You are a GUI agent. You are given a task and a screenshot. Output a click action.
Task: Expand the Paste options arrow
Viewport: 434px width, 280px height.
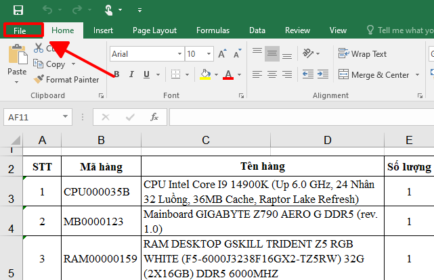(x=17, y=82)
